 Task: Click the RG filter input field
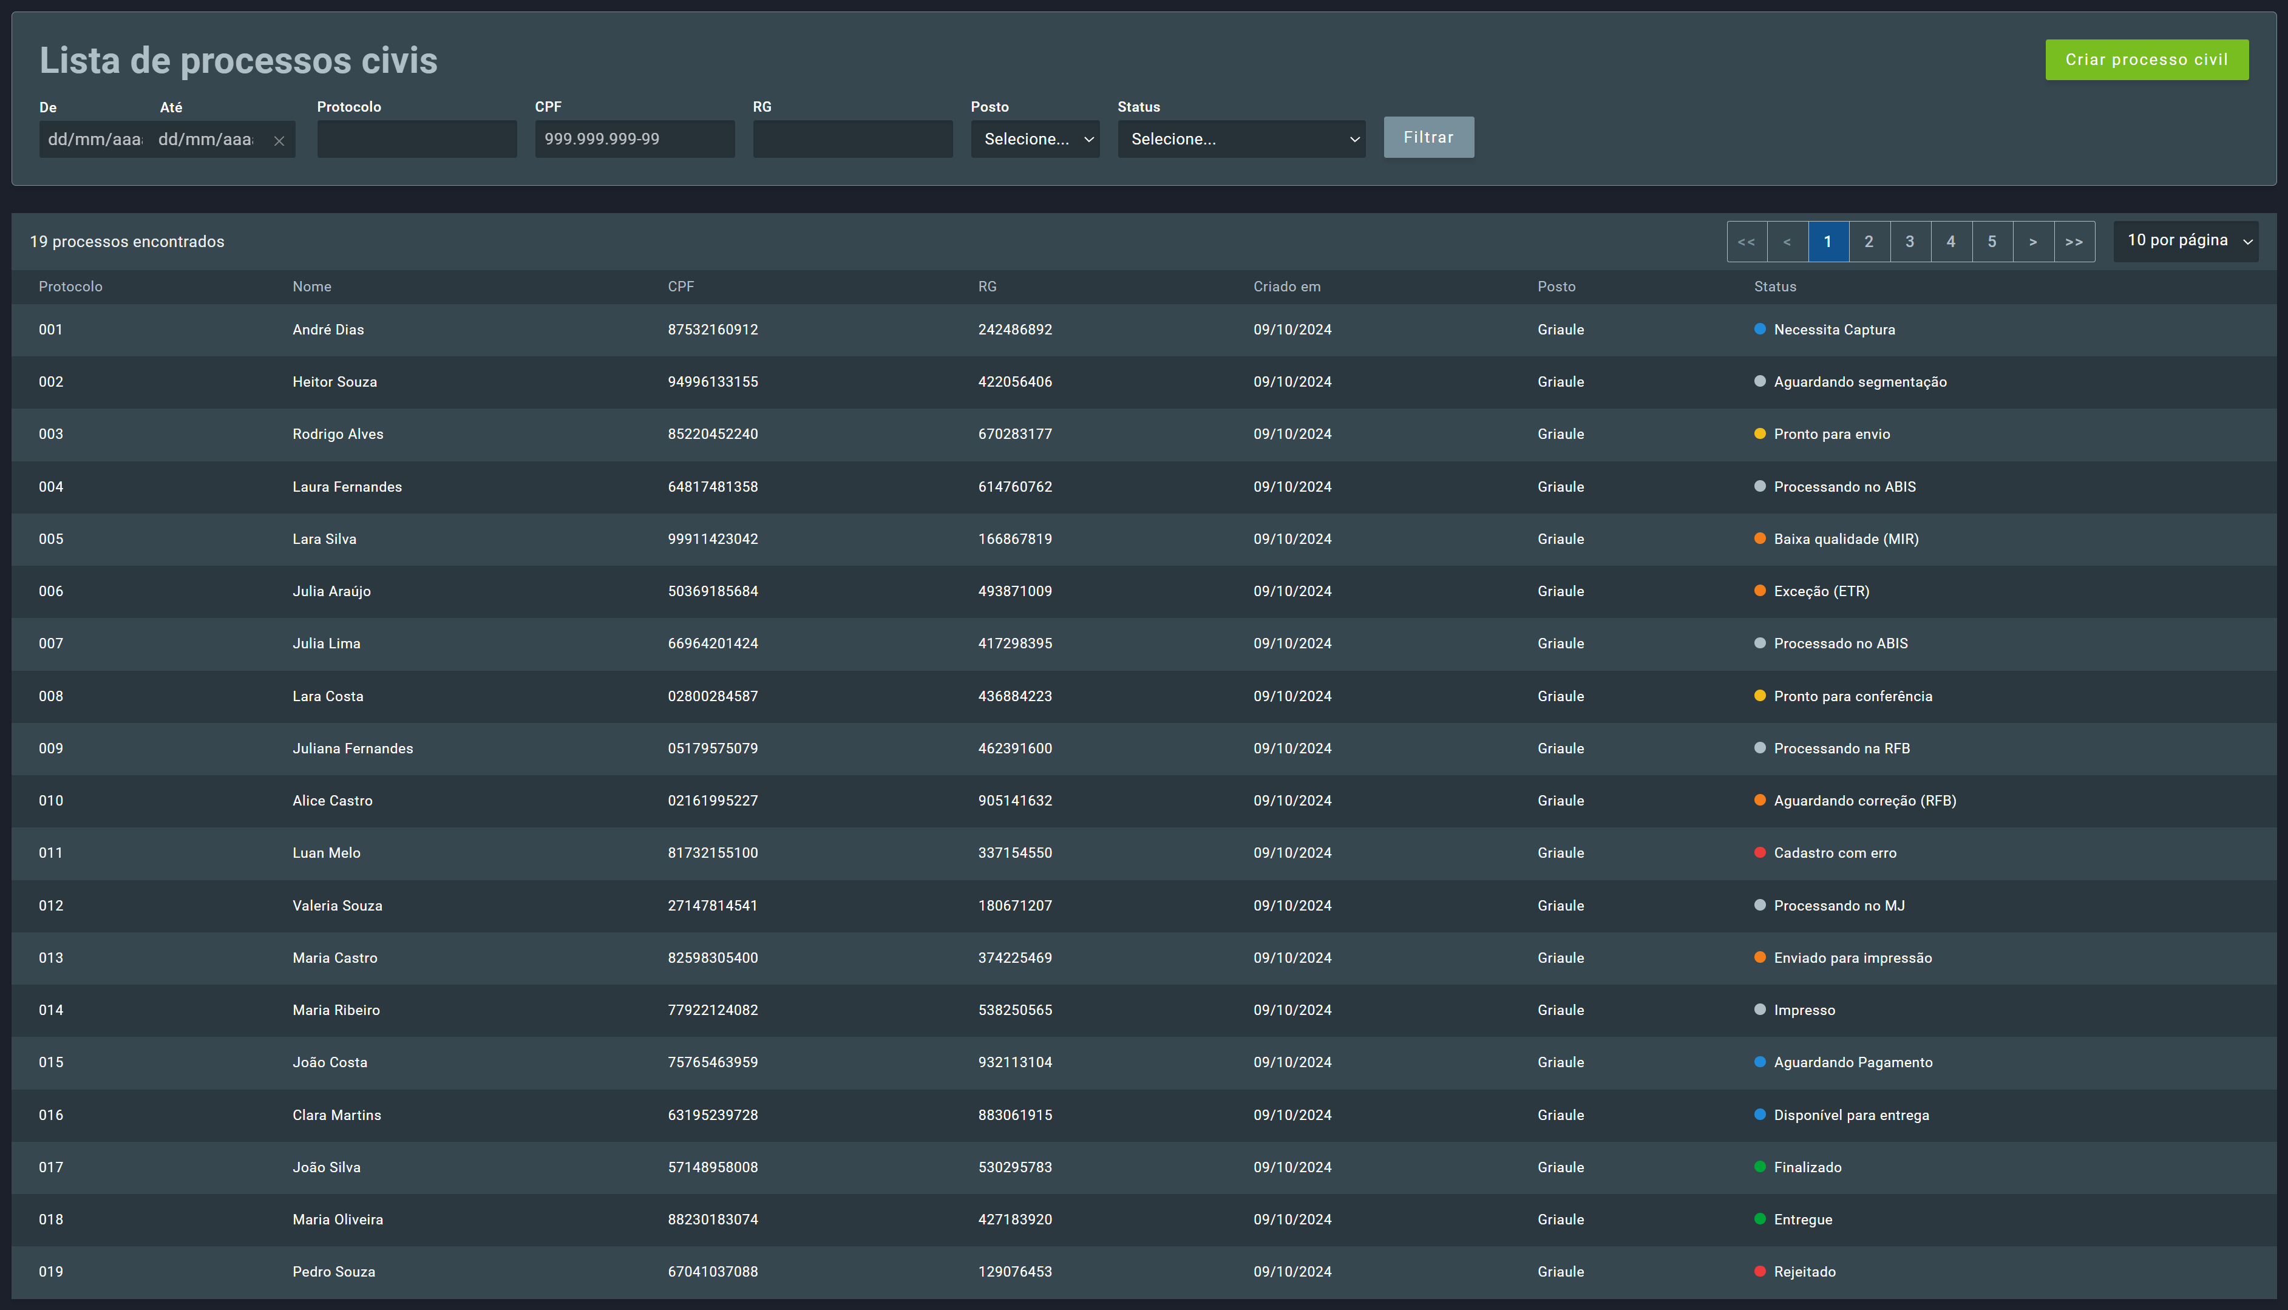852,140
